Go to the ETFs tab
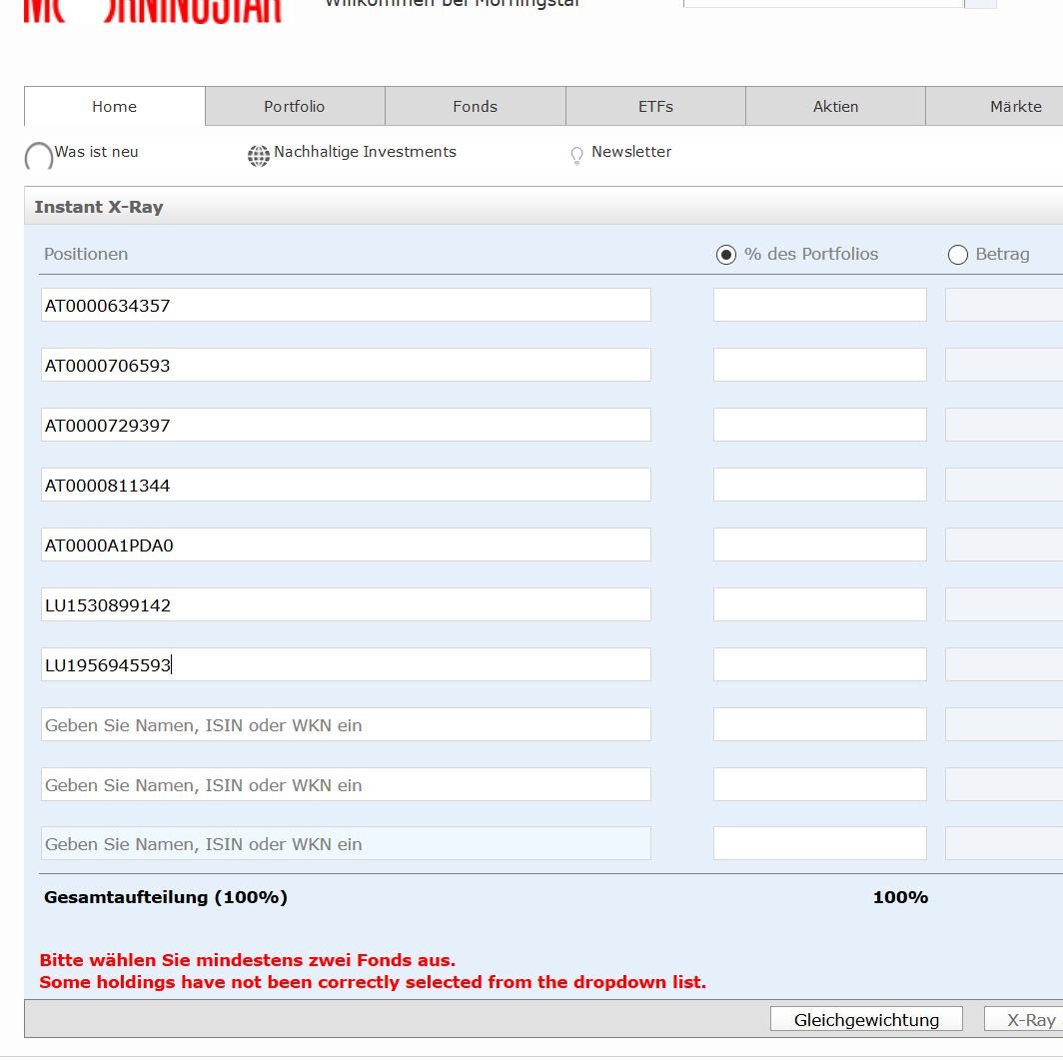This screenshot has height=1060, width=1063. [655, 107]
